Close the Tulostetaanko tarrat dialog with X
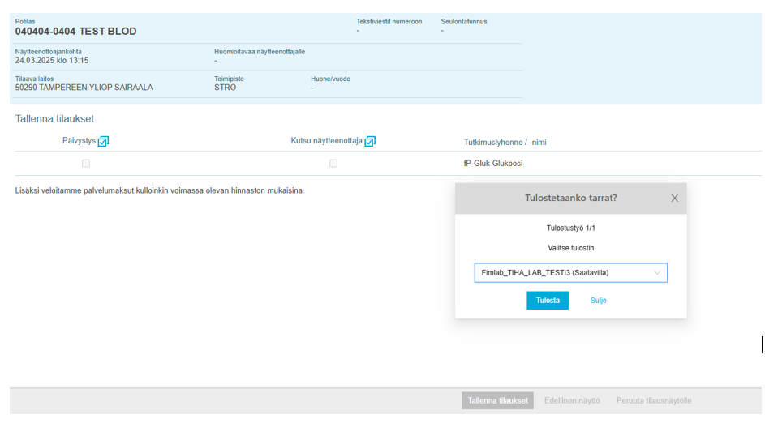Screen dimensions: 765x427 click(x=674, y=198)
